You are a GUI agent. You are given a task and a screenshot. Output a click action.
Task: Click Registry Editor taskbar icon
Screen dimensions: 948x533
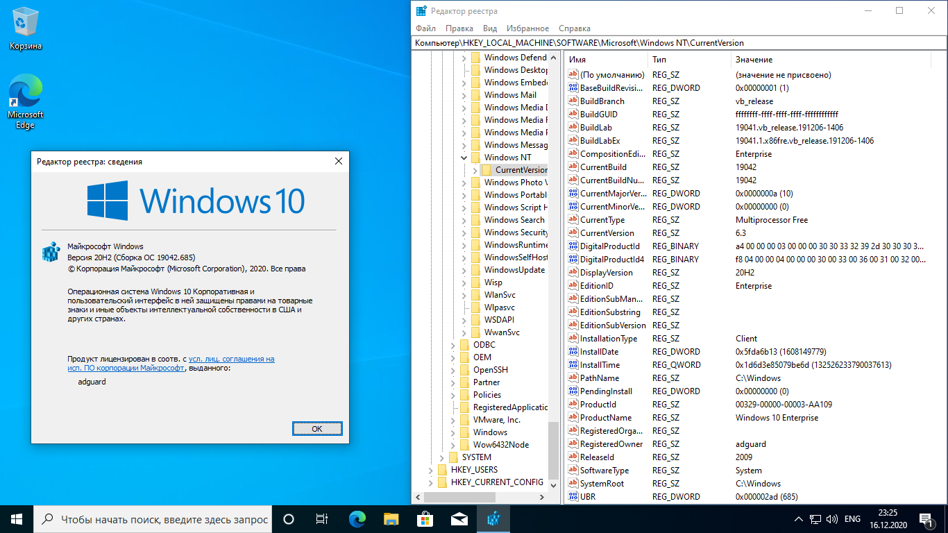coord(493,519)
